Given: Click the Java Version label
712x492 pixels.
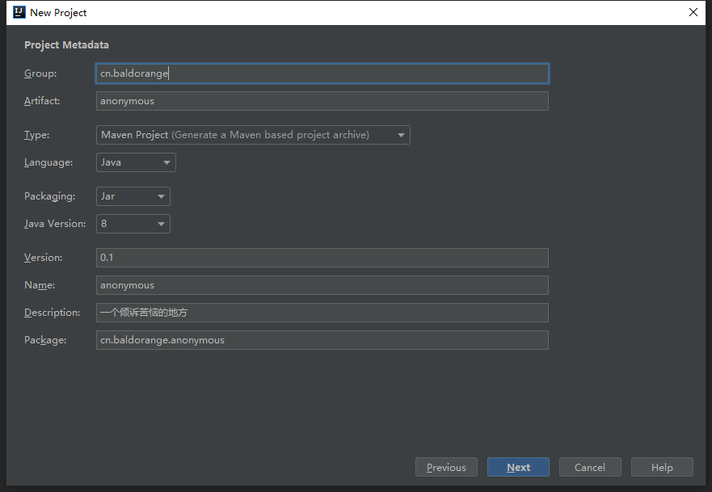Looking at the screenshot, I should (x=55, y=224).
